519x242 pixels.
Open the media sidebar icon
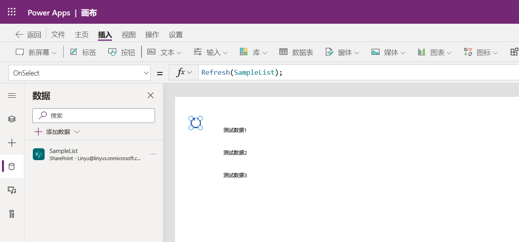(12, 190)
